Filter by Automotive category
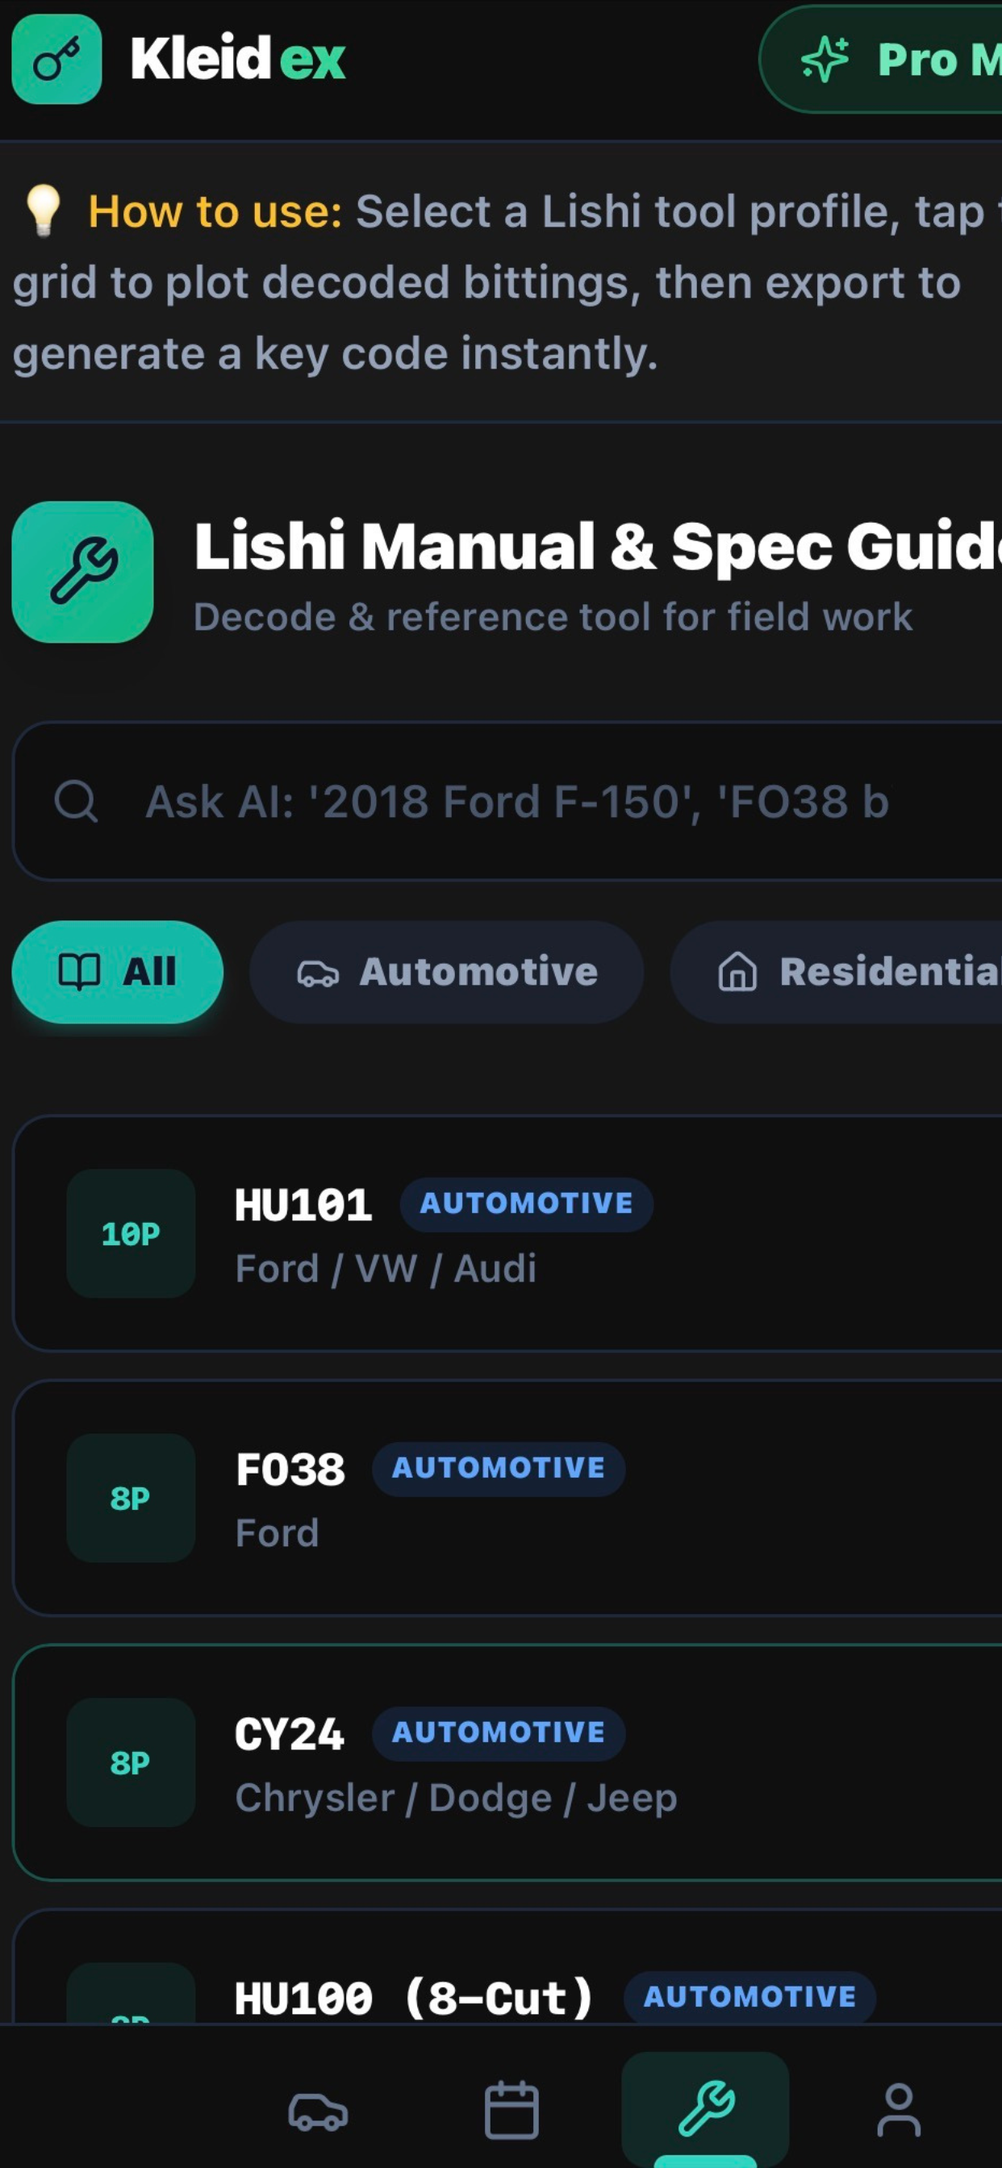This screenshot has width=1002, height=2168. click(x=446, y=972)
